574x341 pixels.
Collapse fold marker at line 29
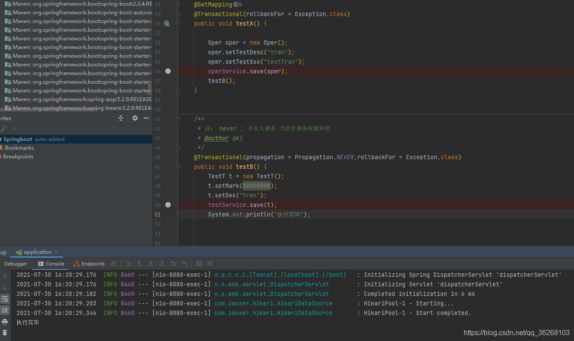pos(178,4)
